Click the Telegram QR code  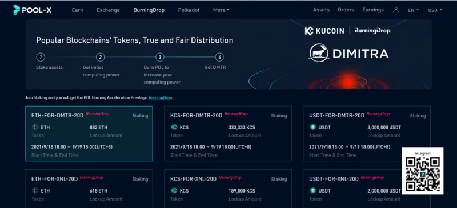coord(423,174)
